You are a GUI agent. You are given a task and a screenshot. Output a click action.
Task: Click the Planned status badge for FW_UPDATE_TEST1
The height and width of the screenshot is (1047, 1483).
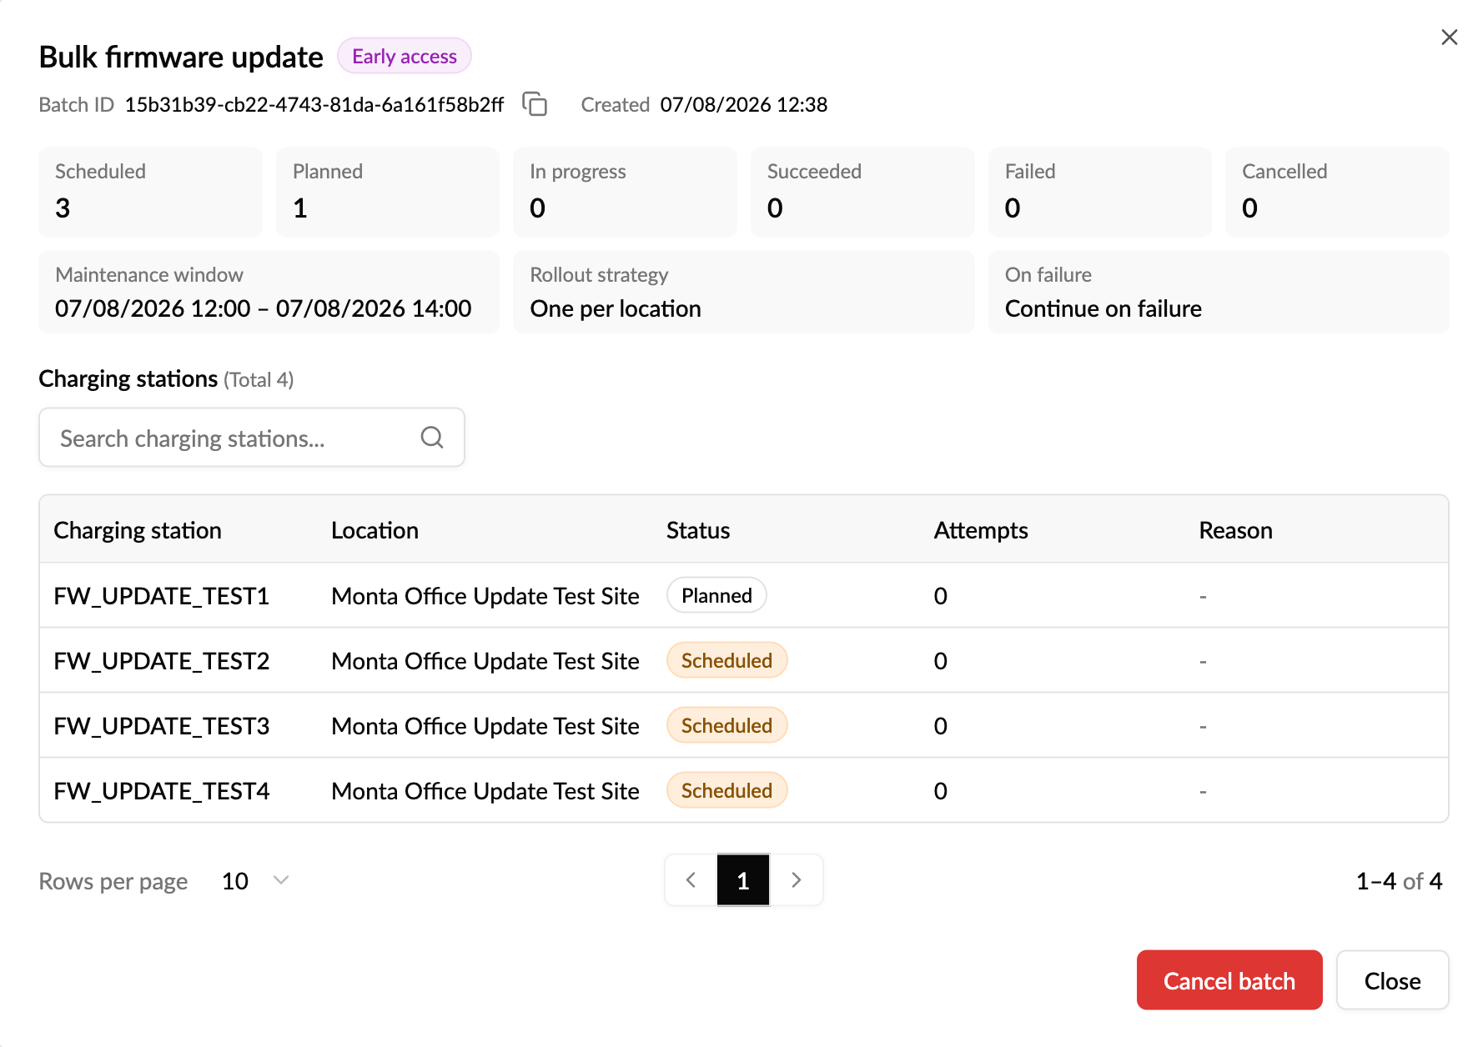pos(716,595)
